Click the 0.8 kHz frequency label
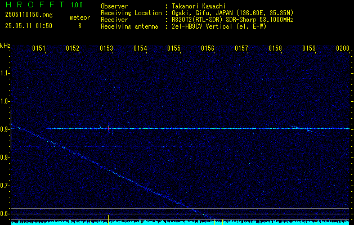 (x=5, y=157)
